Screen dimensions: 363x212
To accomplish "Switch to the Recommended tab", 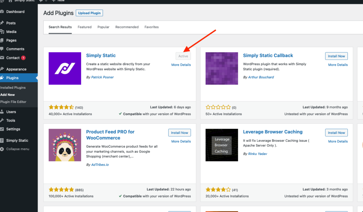I will [x=127, y=27].
